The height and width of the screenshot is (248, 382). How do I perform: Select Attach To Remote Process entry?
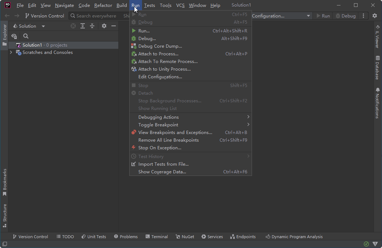coord(190,62)
